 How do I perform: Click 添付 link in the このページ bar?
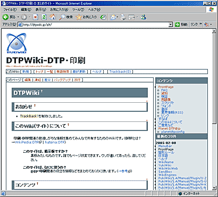click(x=77, y=80)
